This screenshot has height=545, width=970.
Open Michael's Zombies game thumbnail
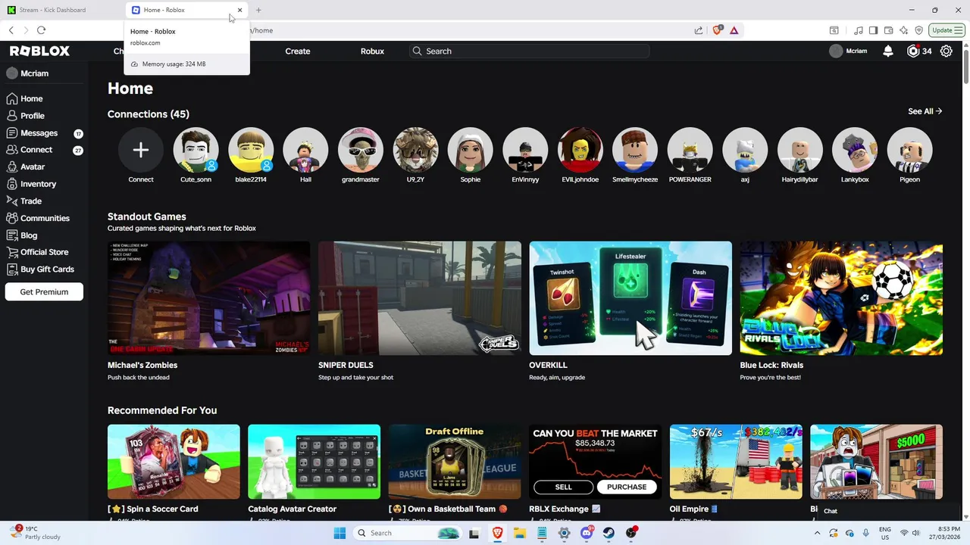coord(209,298)
